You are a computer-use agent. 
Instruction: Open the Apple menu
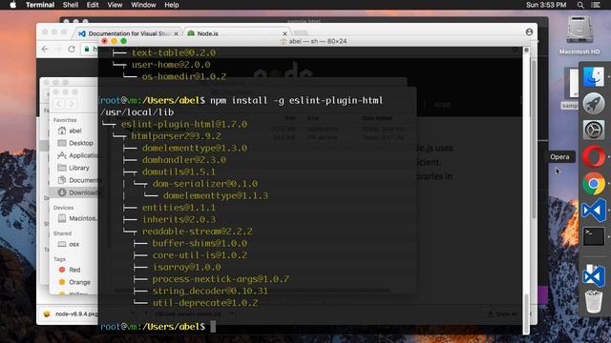coord(12,5)
